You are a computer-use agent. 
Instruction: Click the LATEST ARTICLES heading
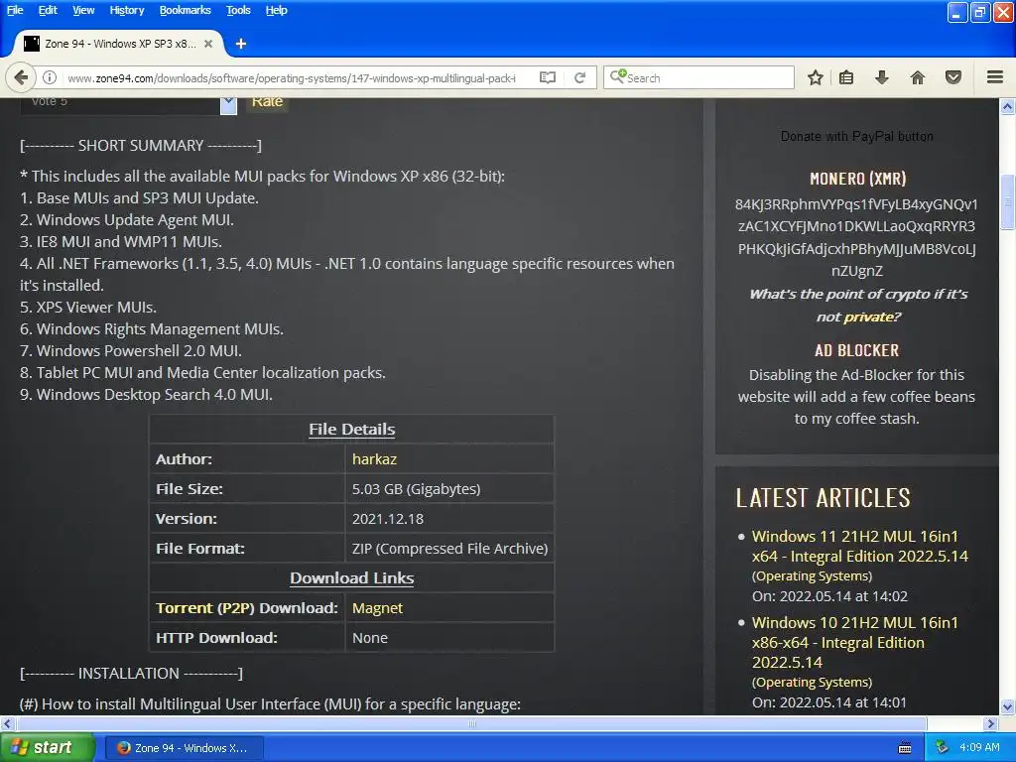tap(823, 498)
